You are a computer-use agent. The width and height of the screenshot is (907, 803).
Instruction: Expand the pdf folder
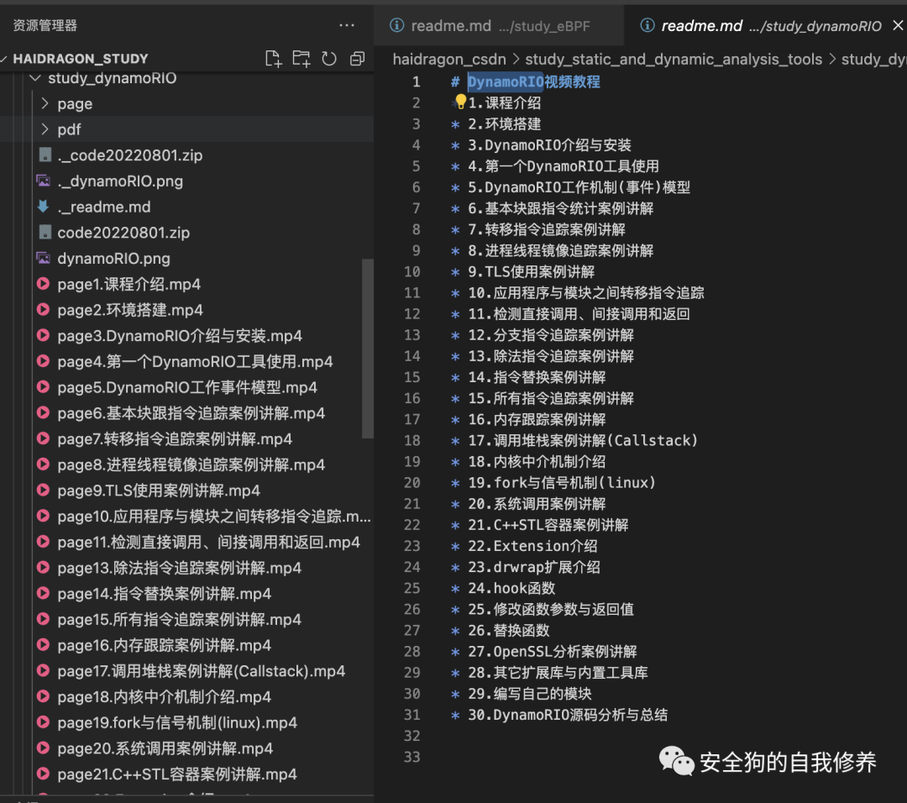coord(45,129)
